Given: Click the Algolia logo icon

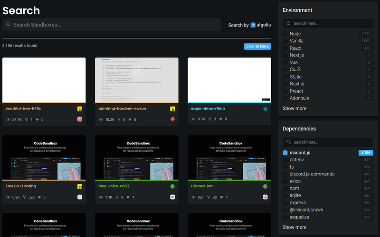Looking at the screenshot, I should point(253,25).
